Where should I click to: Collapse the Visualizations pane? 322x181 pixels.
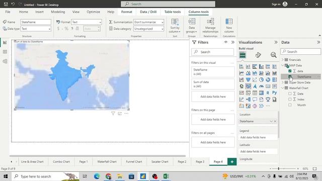click(276, 42)
